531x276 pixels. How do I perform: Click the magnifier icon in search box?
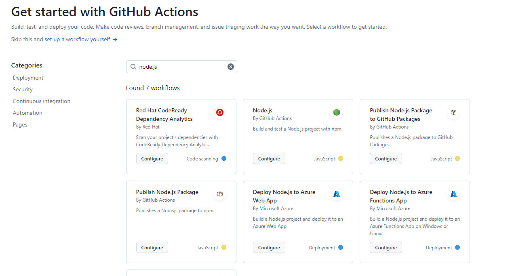pos(133,67)
